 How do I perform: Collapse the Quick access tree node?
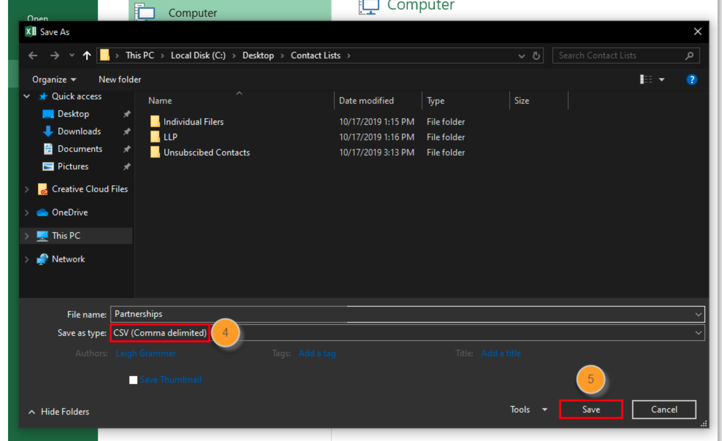click(x=27, y=96)
